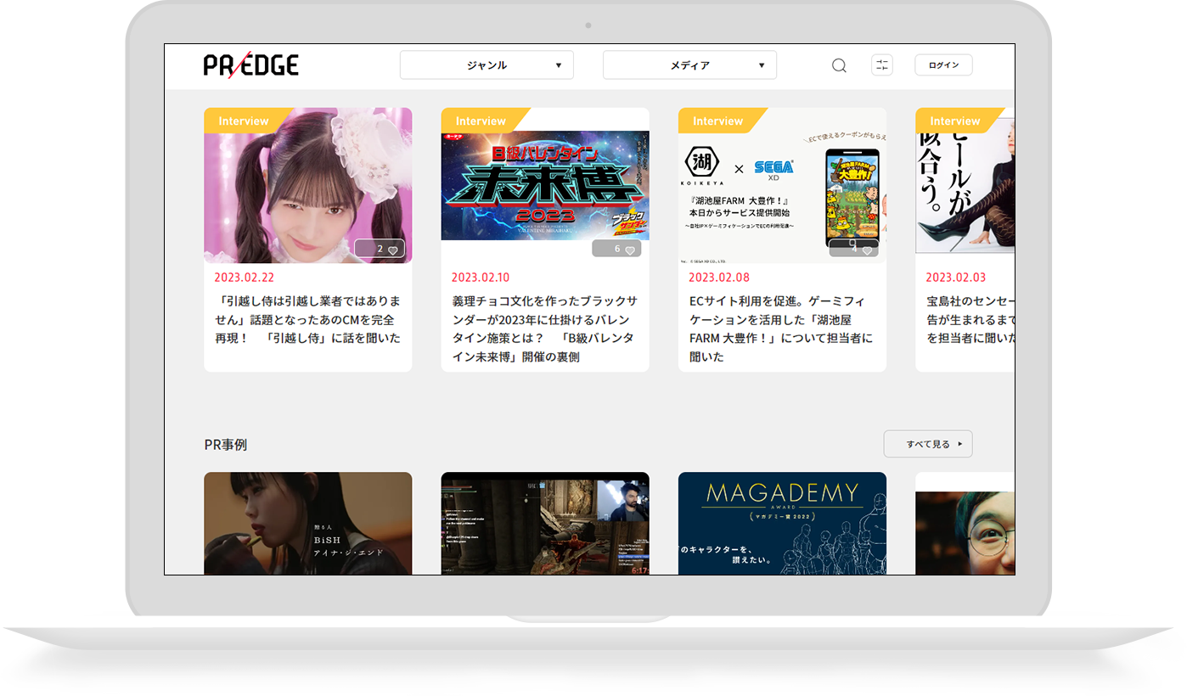The height and width of the screenshot is (696, 1187).
Task: Select the black high heels poster thumbnail
Action: 965,185
